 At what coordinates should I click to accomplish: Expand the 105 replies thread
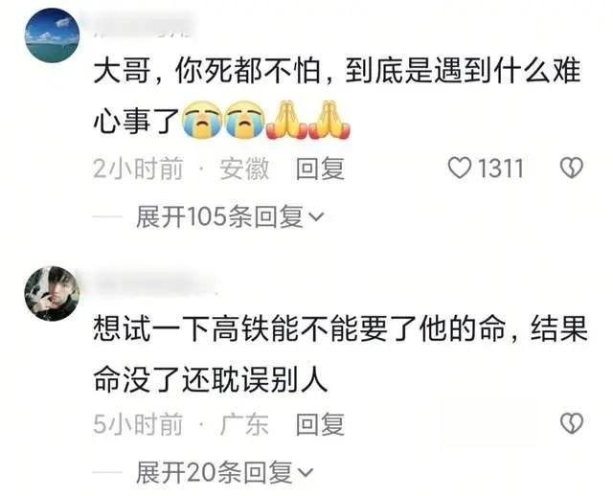pos(230,216)
